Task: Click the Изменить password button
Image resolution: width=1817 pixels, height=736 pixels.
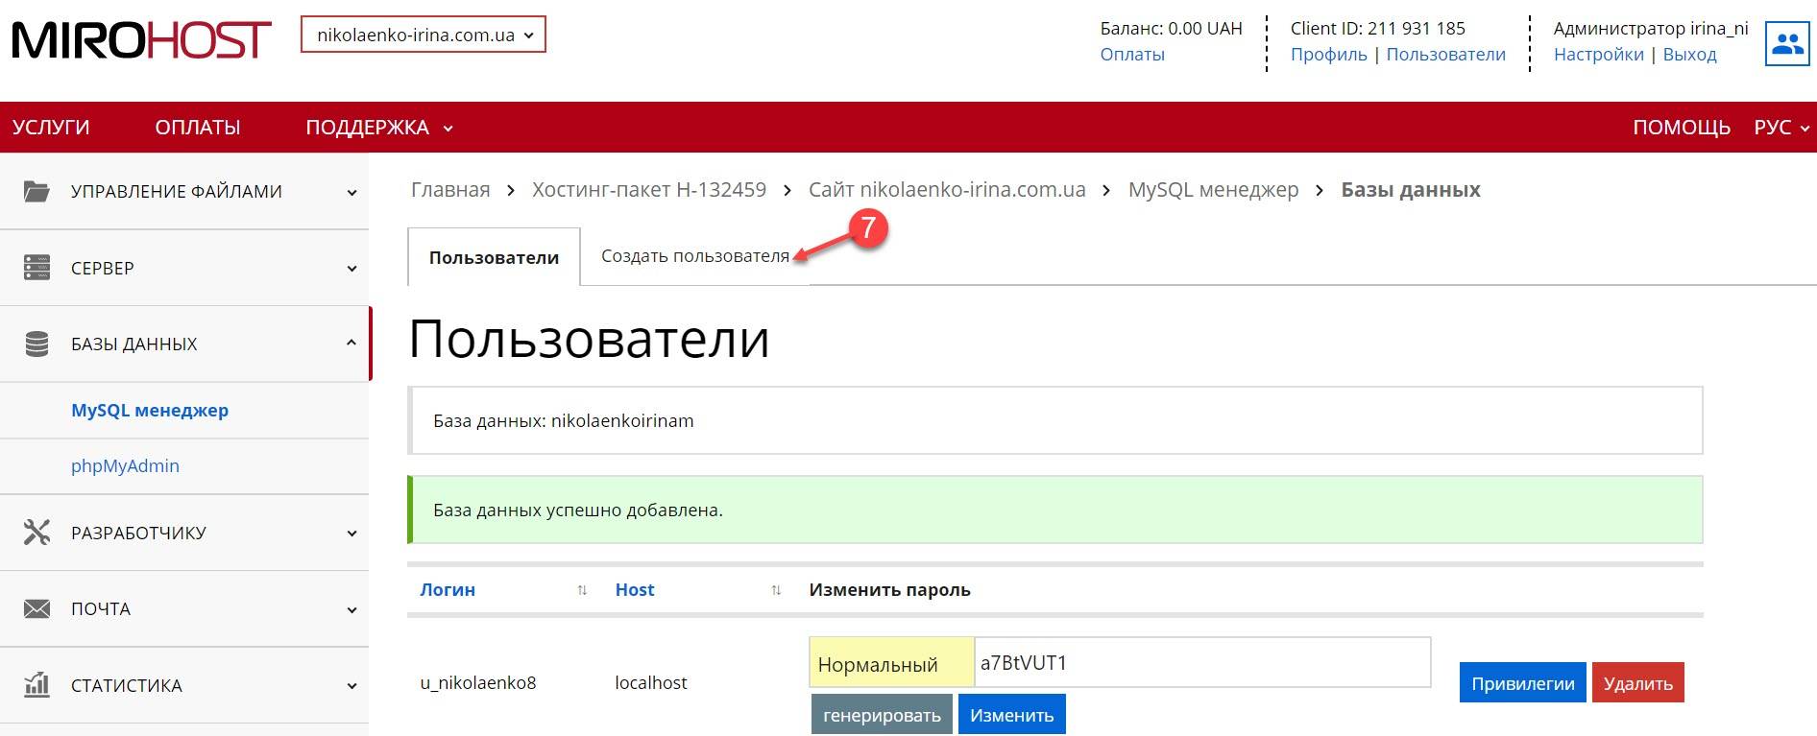Action: (1011, 715)
